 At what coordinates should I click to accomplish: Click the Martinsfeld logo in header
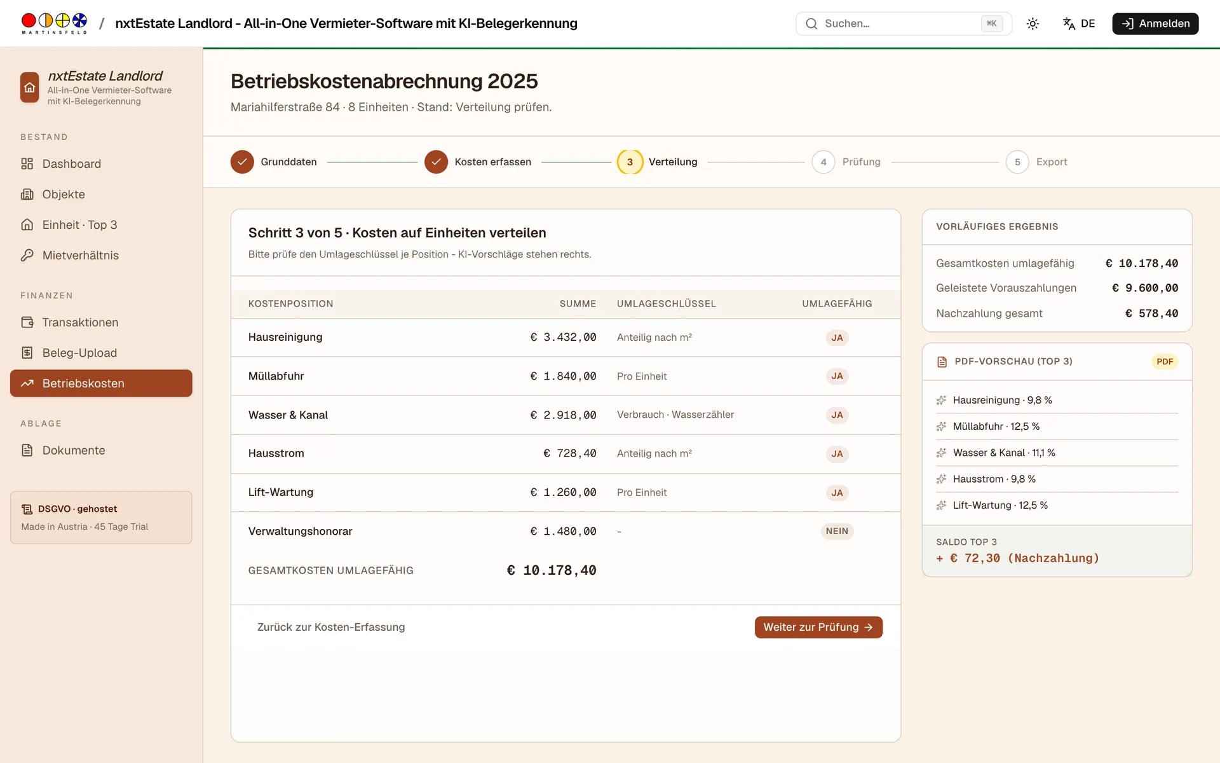(54, 24)
